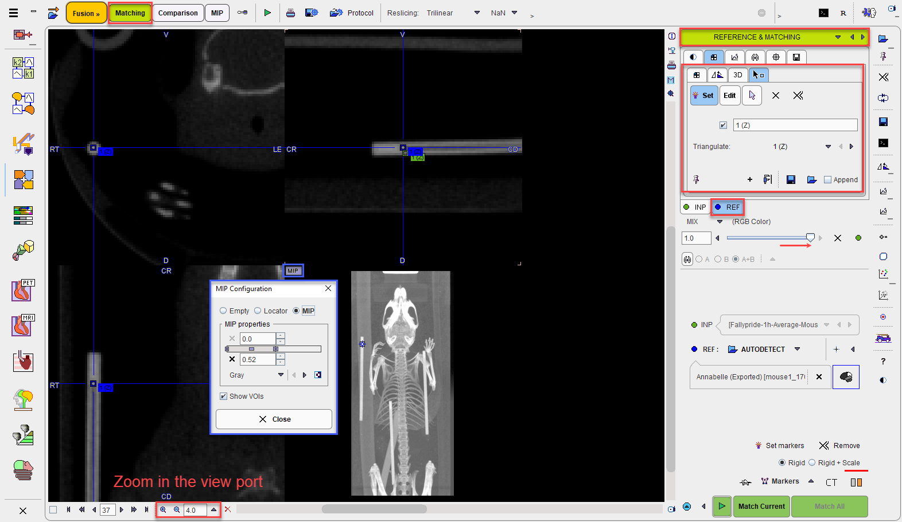Open the image fusion puzzle tool in sidebar

pyautogui.click(x=24, y=179)
